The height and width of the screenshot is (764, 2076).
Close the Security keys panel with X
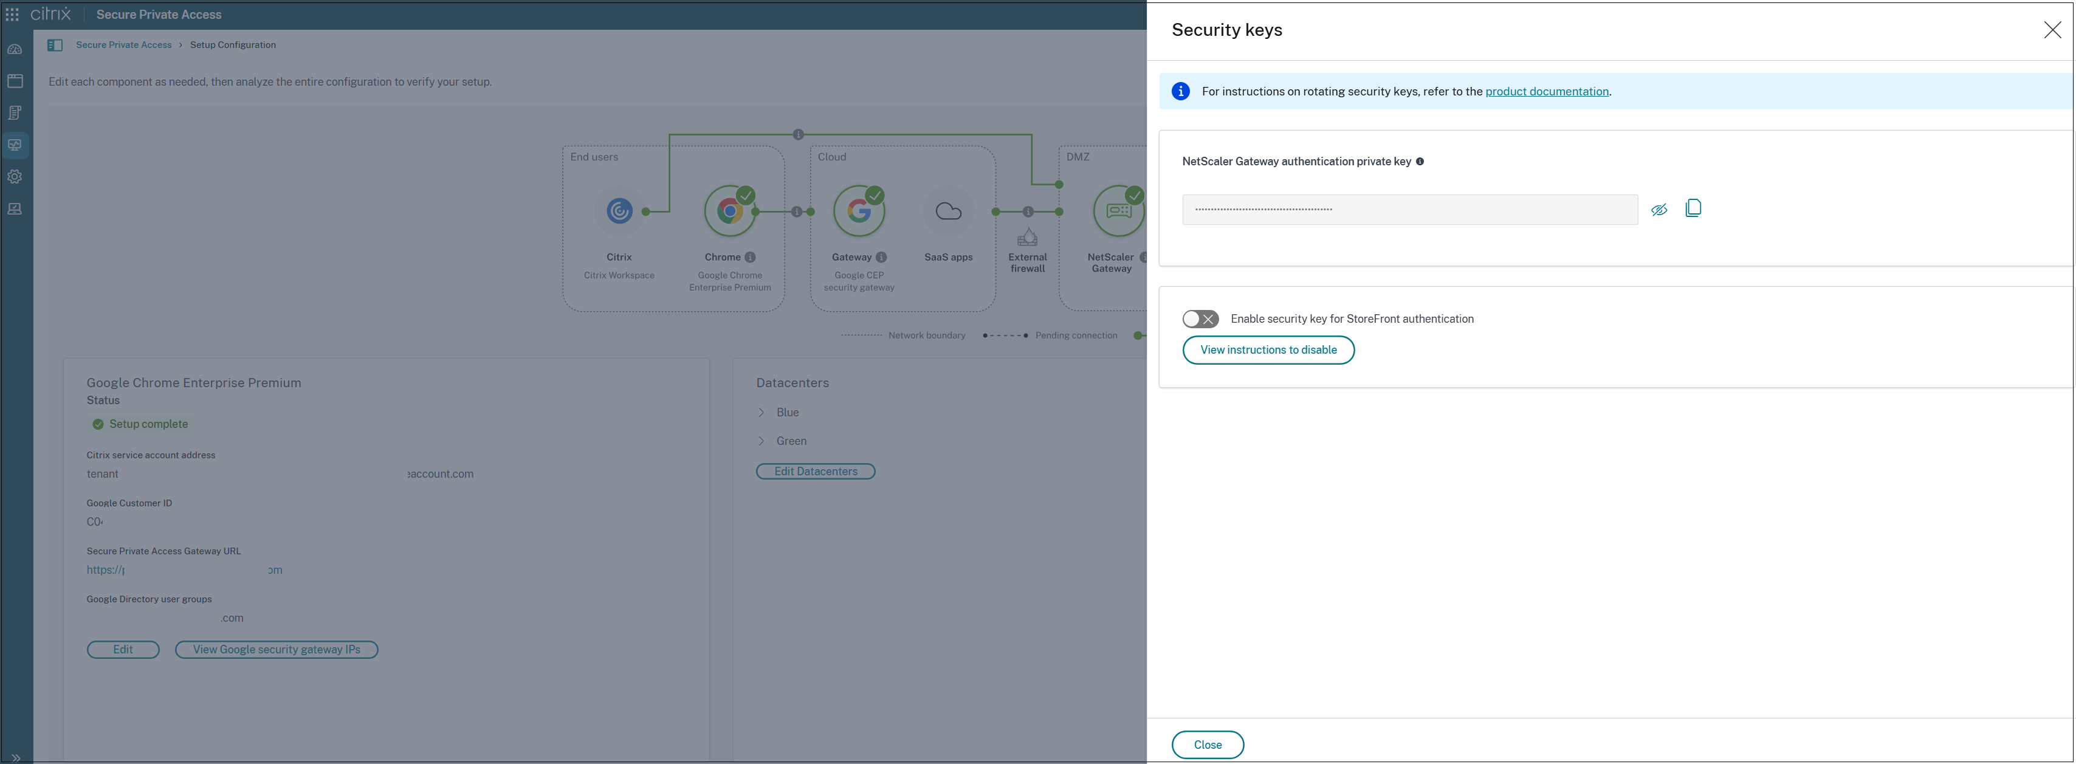click(2052, 30)
